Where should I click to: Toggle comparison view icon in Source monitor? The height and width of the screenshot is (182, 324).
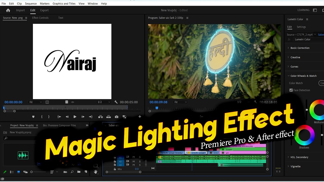tap(124, 117)
